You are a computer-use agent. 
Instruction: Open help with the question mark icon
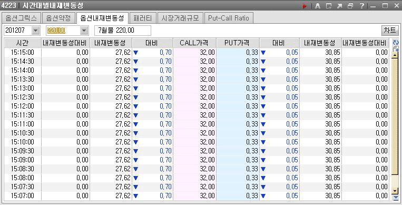coord(361,6)
